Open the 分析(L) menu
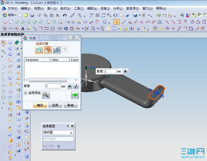The height and width of the screenshot is (161, 207). point(118,9)
